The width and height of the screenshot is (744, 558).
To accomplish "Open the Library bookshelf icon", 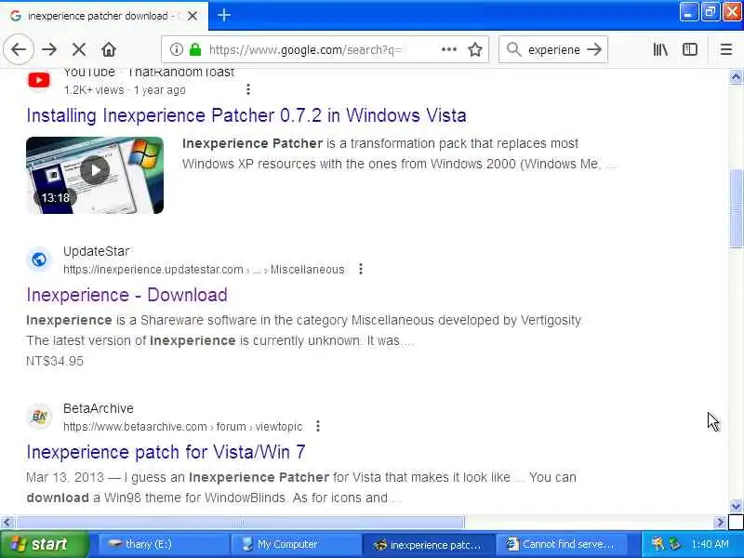I will pos(660,49).
